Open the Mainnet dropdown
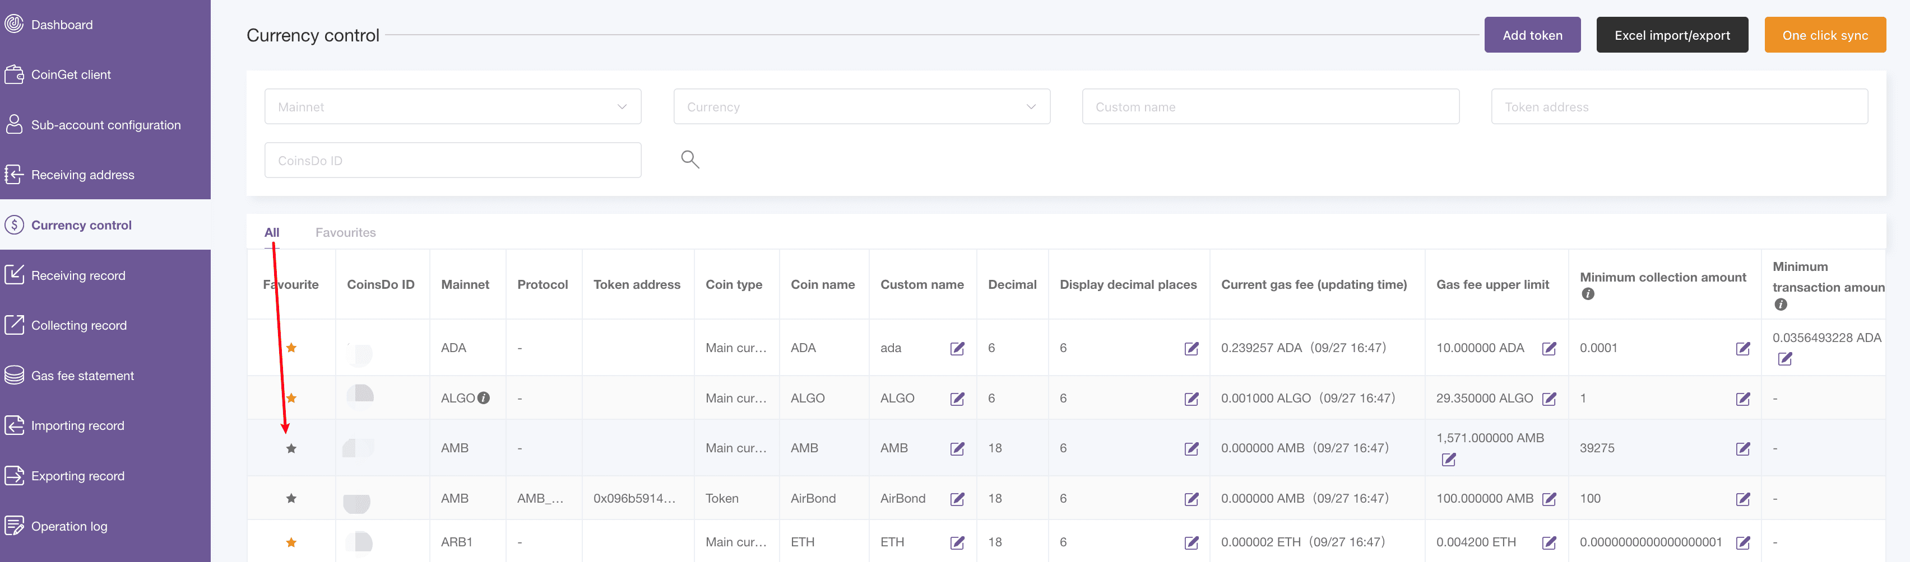Viewport: 1910px width, 562px height. (x=452, y=106)
